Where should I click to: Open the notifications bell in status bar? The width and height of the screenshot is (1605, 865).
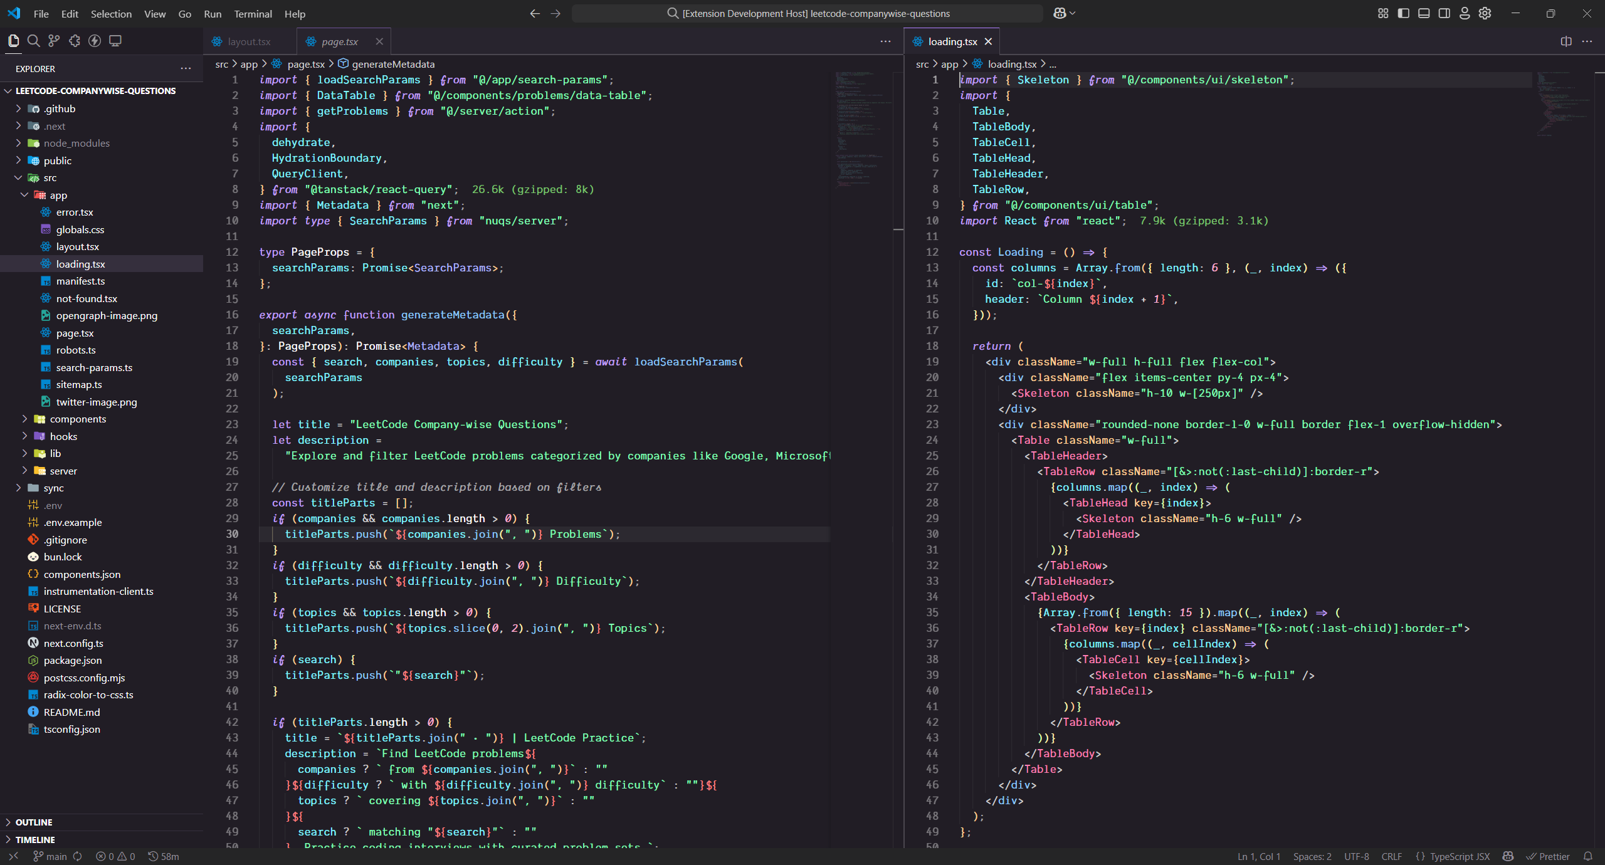pyautogui.click(x=1588, y=856)
